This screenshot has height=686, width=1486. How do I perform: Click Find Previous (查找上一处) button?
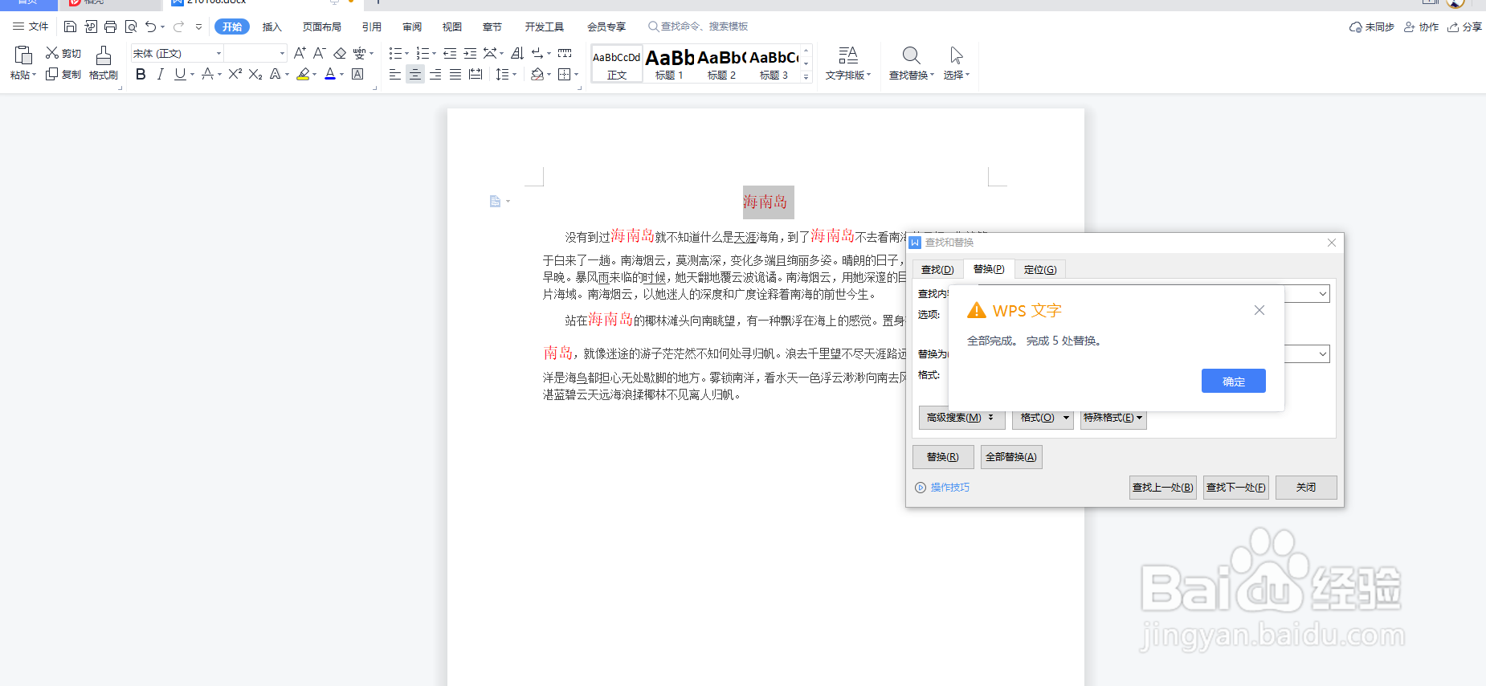pyautogui.click(x=1162, y=488)
